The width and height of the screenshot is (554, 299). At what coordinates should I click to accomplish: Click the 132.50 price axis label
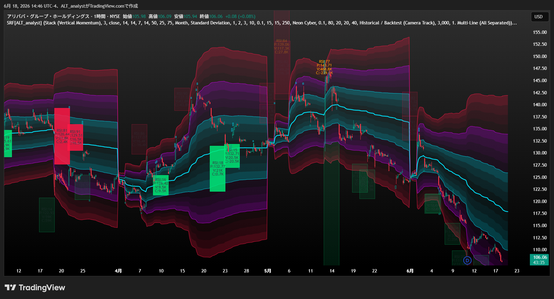[x=540, y=141]
